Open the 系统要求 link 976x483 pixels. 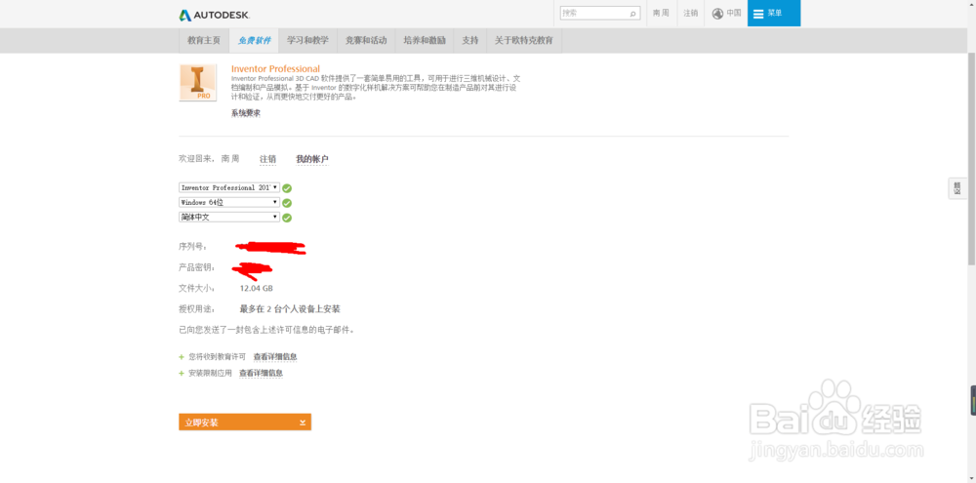click(x=246, y=113)
